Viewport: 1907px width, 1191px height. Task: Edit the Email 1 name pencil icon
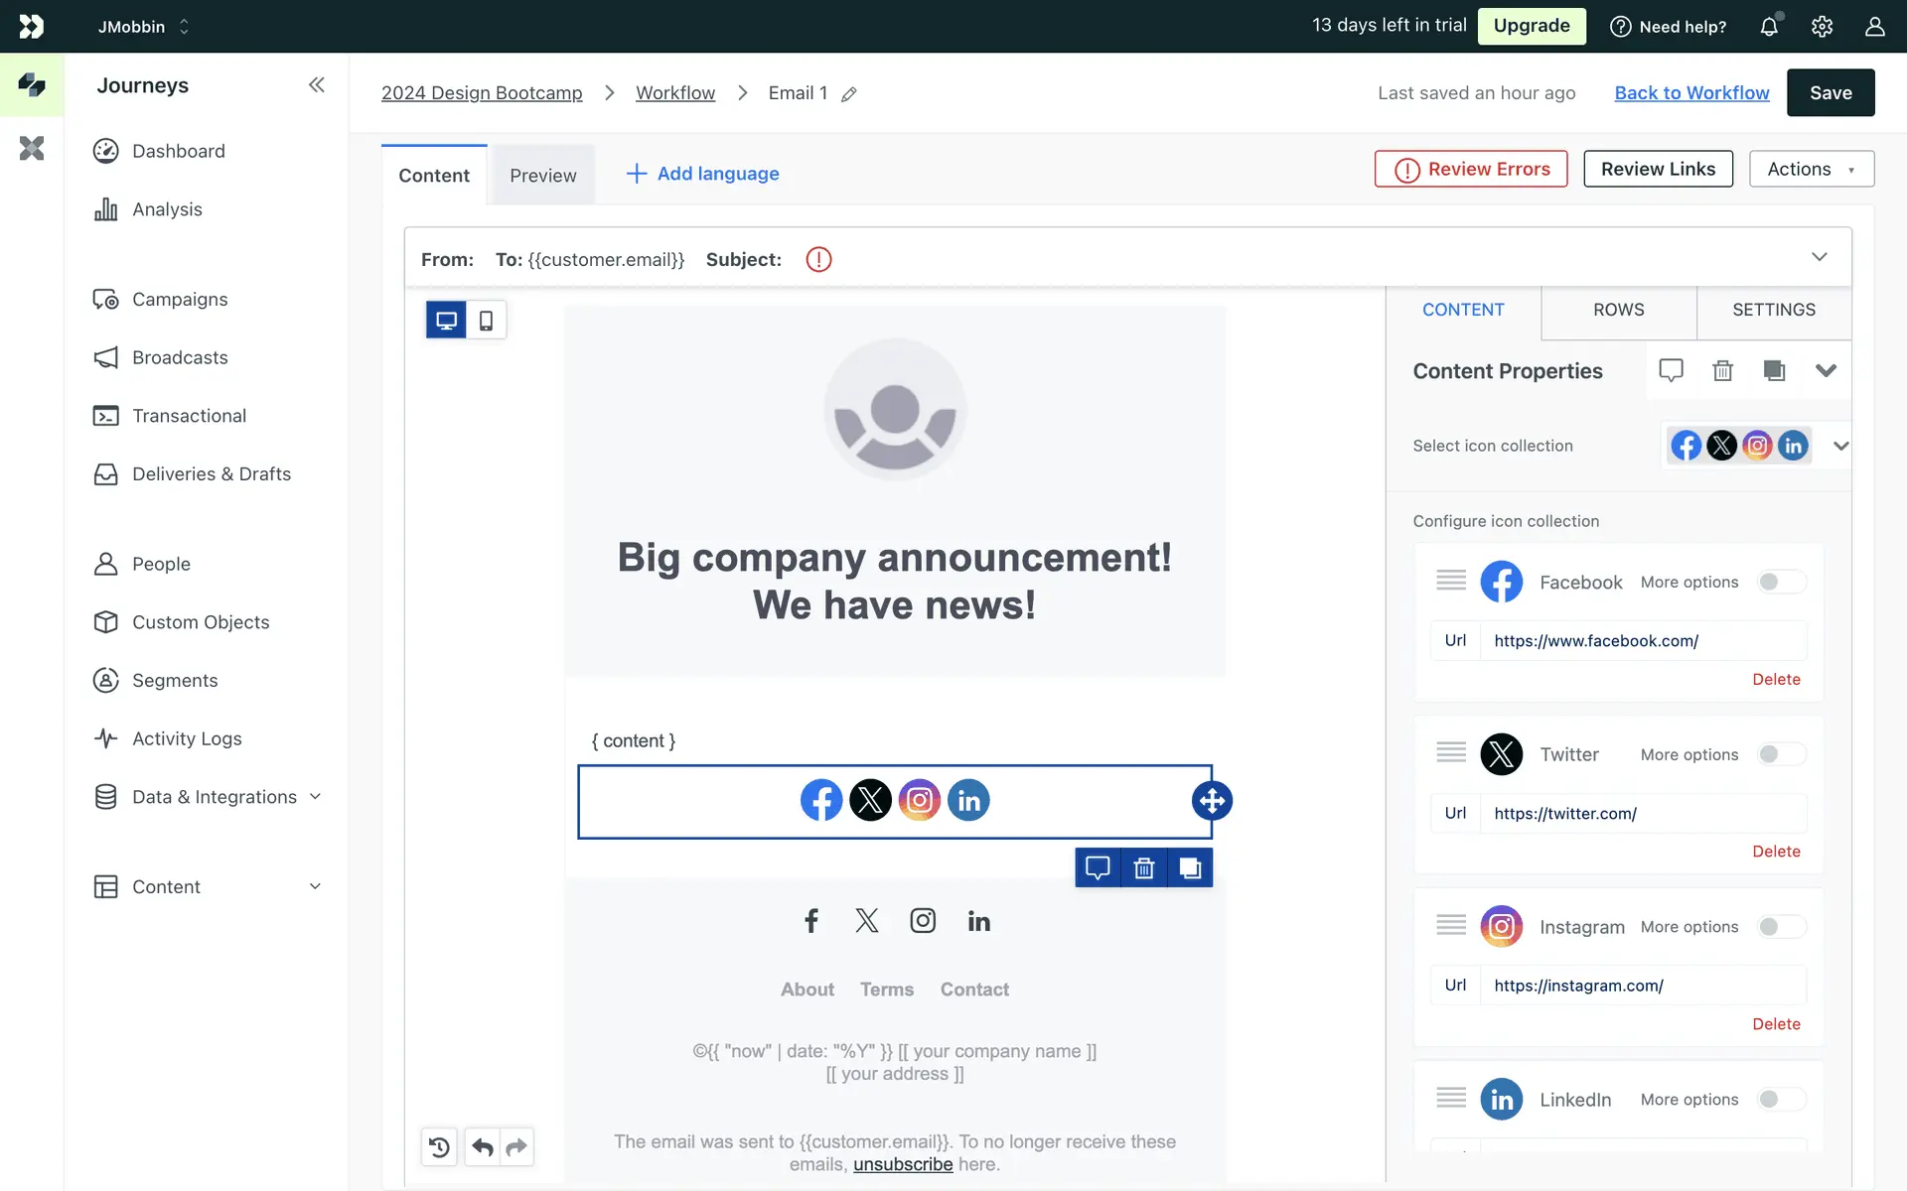pos(849,94)
